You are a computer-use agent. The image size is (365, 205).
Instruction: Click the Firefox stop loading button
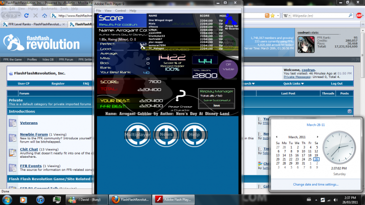coord(36,16)
